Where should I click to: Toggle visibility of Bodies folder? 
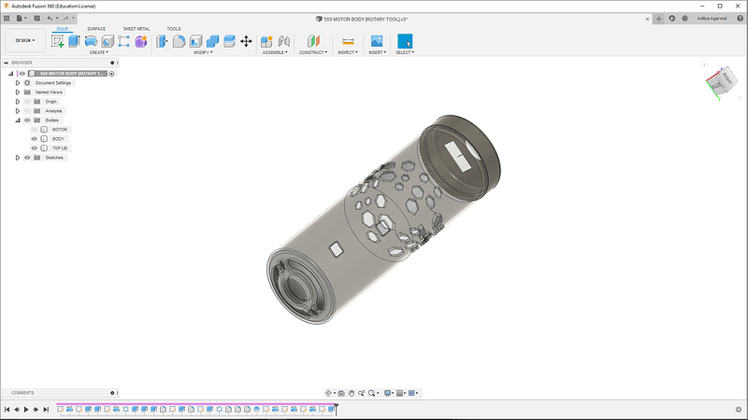[x=27, y=120]
